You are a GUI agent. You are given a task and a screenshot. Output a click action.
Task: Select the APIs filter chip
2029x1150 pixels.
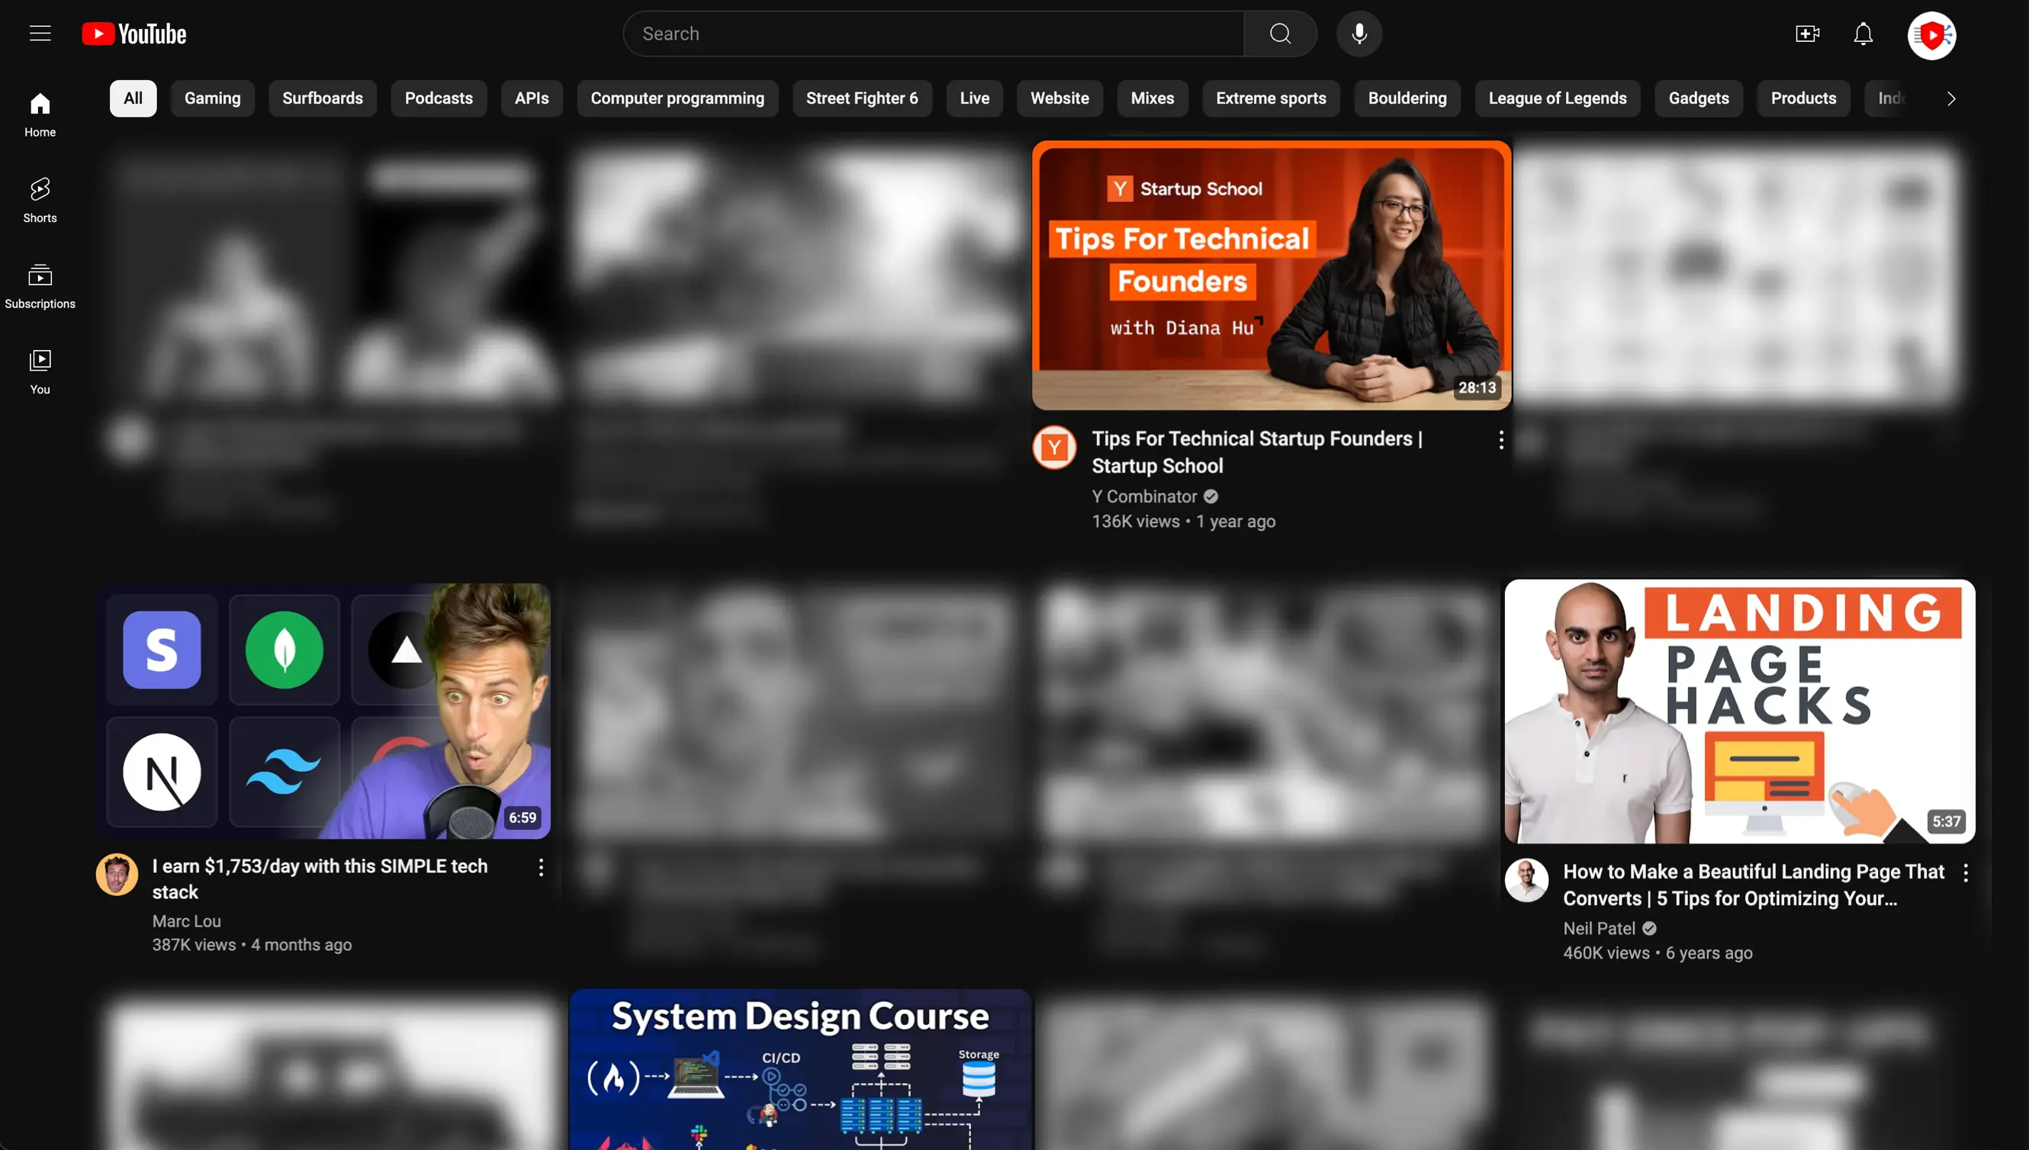[532, 98]
